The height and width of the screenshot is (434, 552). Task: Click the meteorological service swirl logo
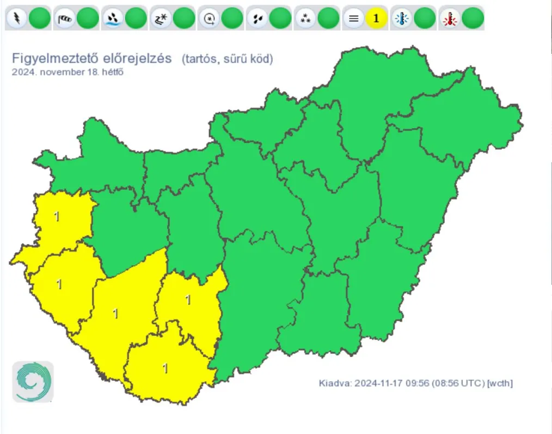click(33, 382)
